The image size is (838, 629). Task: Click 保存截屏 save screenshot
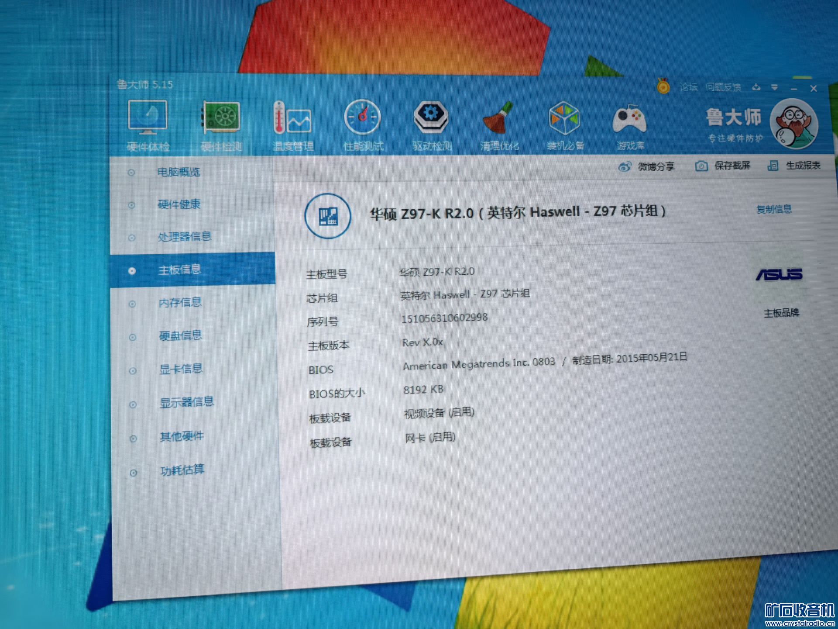[x=732, y=166]
